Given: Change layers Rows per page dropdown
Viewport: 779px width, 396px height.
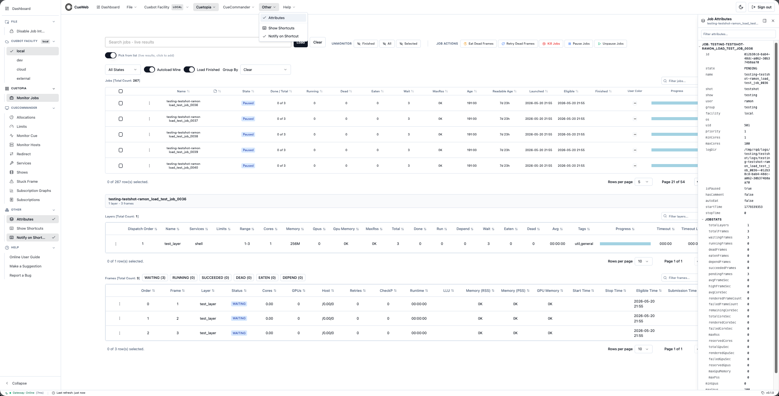Looking at the screenshot, I should pos(643,261).
